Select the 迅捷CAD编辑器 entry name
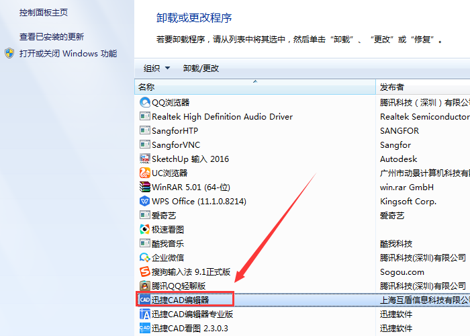470x336 pixels. pos(180,300)
